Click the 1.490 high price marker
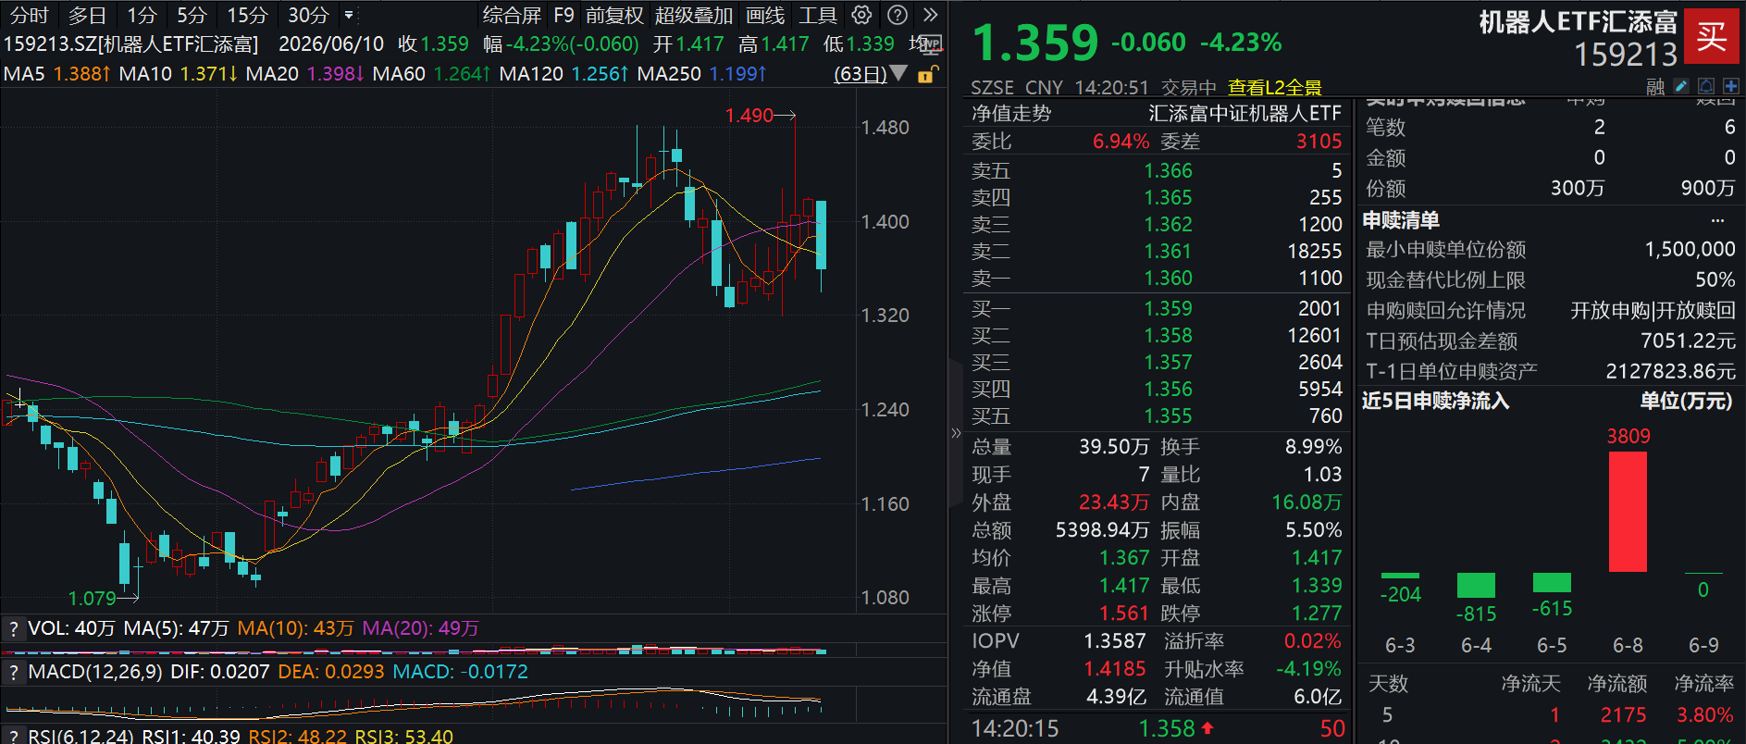Screen dimensions: 1746x744 [x=749, y=116]
